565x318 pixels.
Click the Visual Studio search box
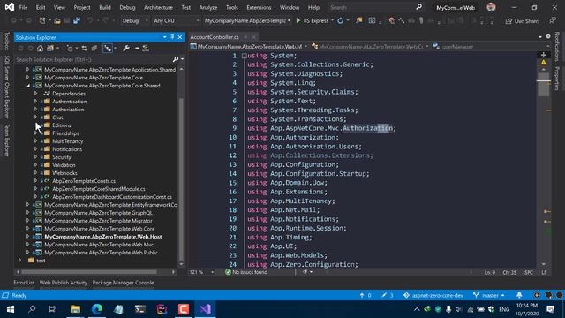click(x=375, y=7)
